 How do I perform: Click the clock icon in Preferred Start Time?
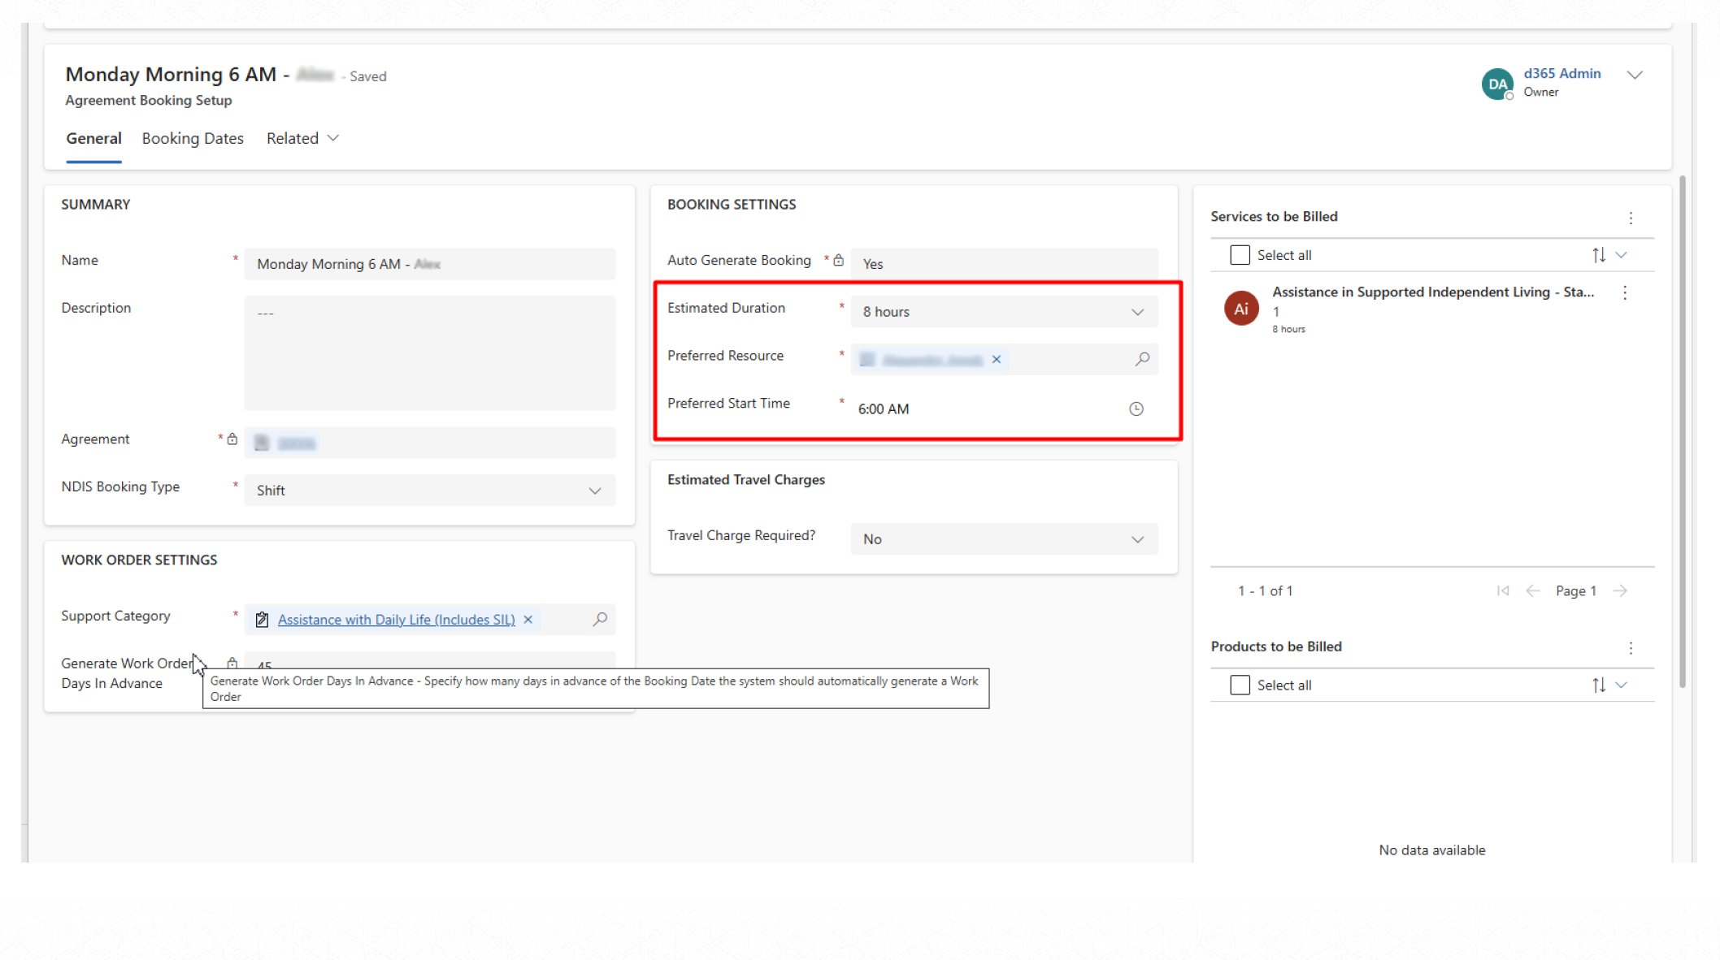click(1136, 409)
